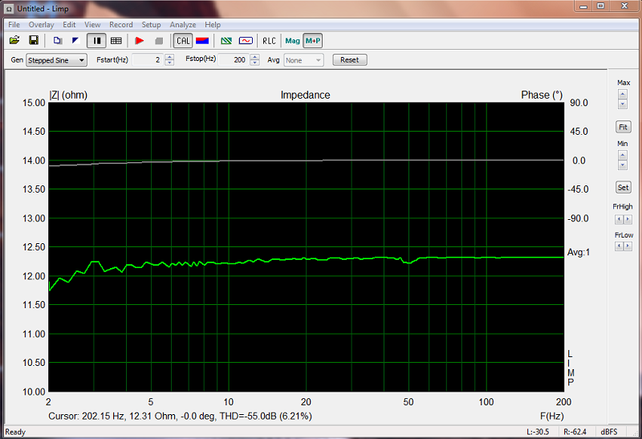Shift FrHigh right with the right arrow
This screenshot has width=642, height=439.
(628, 220)
